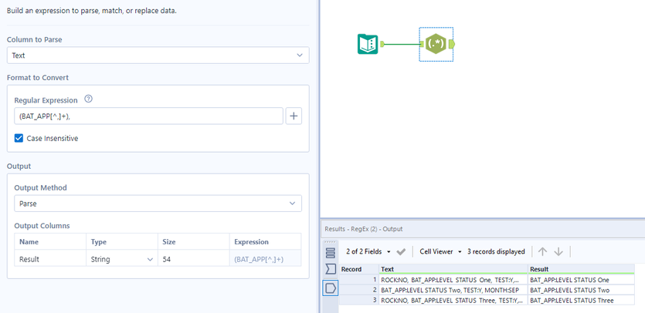This screenshot has width=645, height=313.
Task: Click into the Regular Expression input field
Action: (x=148, y=116)
